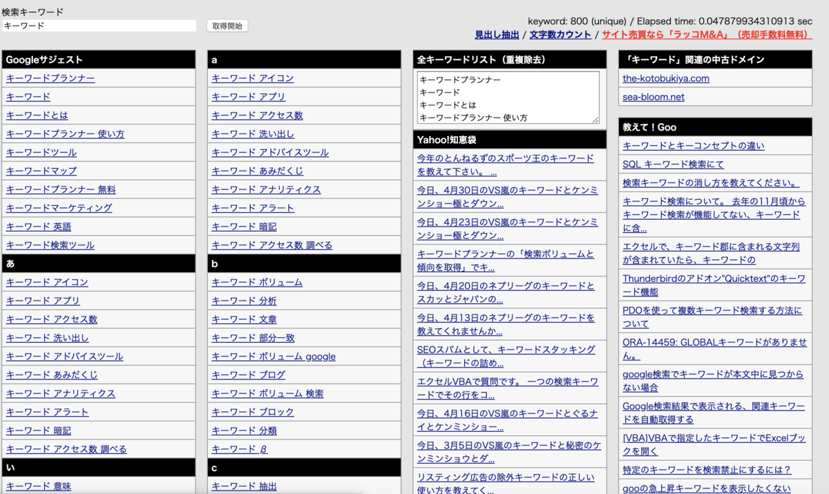The height and width of the screenshot is (494, 829).
Task: Open Google検索結果で表示される、関連キーワード link
Action: coord(714,412)
